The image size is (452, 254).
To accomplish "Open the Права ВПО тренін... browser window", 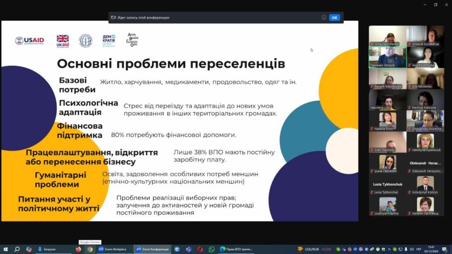I will 237,249.
